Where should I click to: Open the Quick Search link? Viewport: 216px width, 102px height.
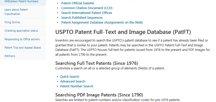point(69,77)
